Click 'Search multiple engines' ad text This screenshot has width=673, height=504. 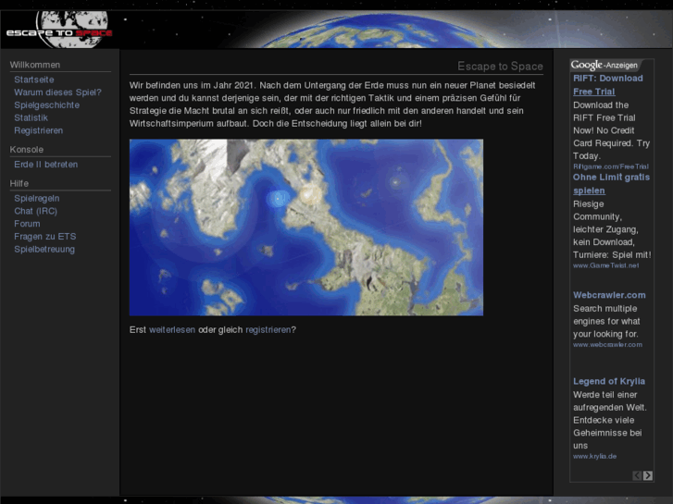606,321
